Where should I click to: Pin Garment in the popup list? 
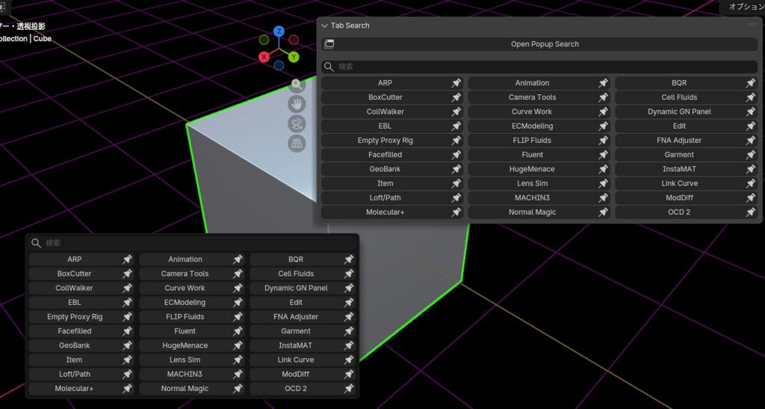(348, 331)
